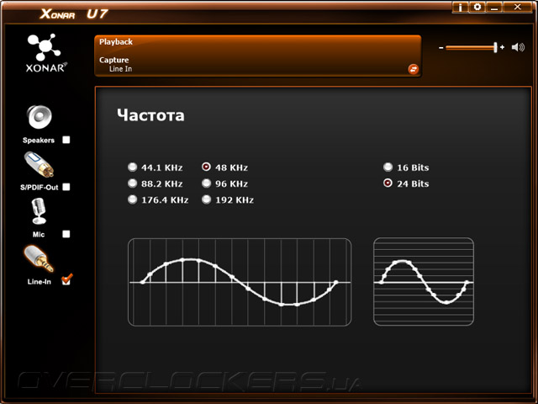Click the Xonar U7 title text
The width and height of the screenshot is (538, 404).
tap(74, 13)
